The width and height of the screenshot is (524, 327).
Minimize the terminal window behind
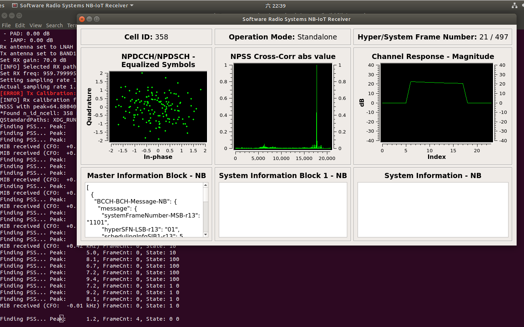point(11,15)
